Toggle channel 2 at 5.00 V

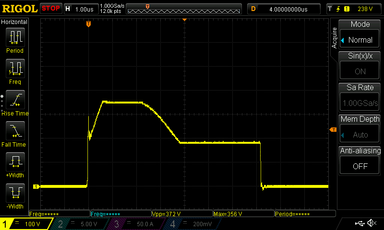click(81, 224)
